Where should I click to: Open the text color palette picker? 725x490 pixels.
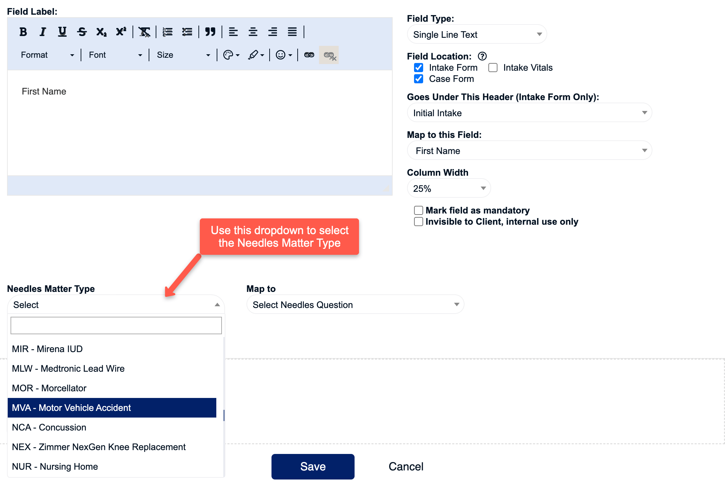(228, 55)
